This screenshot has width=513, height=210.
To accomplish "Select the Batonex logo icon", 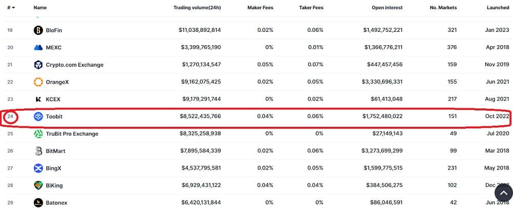I will click(38, 203).
